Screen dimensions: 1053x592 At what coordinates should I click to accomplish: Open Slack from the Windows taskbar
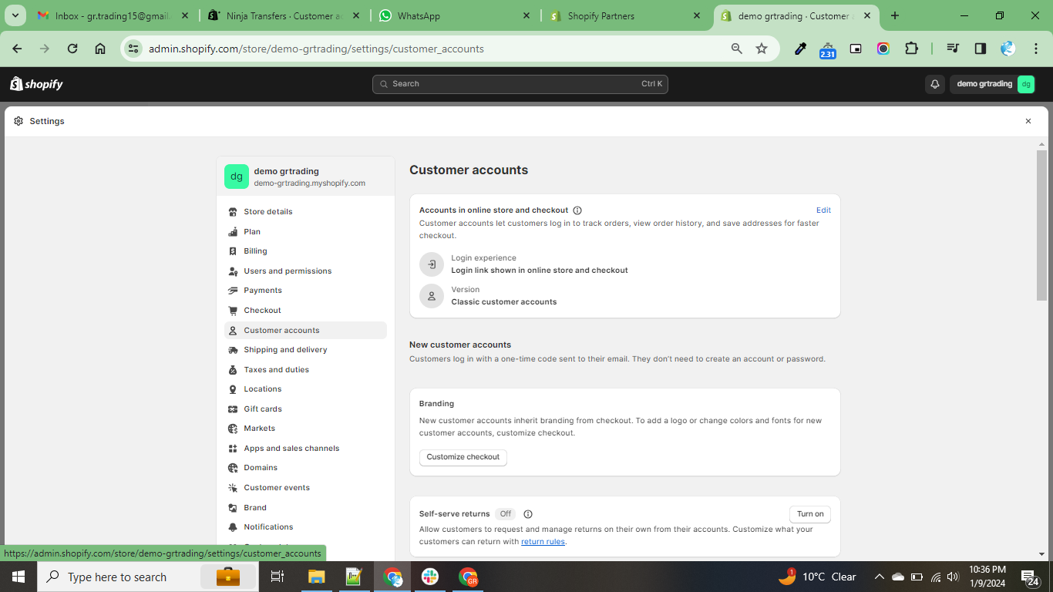tap(430, 577)
